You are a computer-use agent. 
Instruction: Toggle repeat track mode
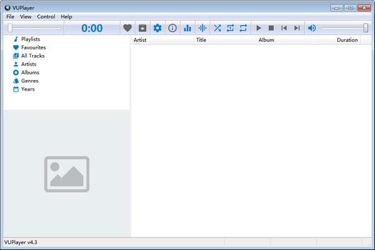pos(230,28)
